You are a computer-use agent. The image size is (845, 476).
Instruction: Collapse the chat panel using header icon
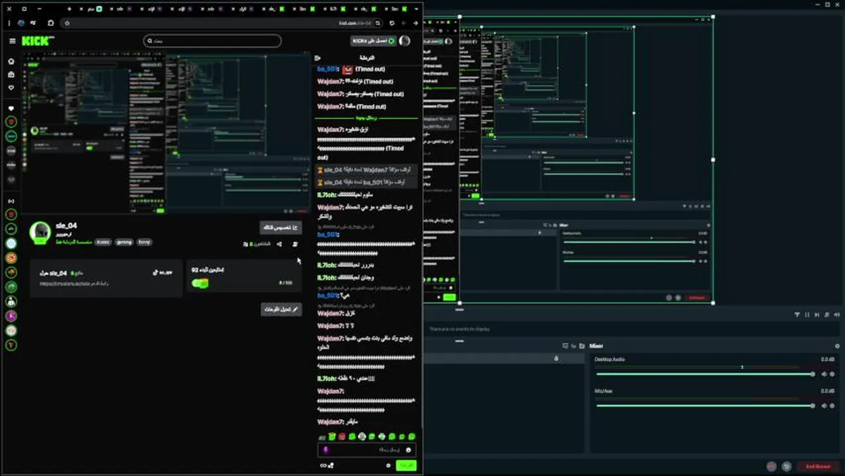(x=318, y=58)
